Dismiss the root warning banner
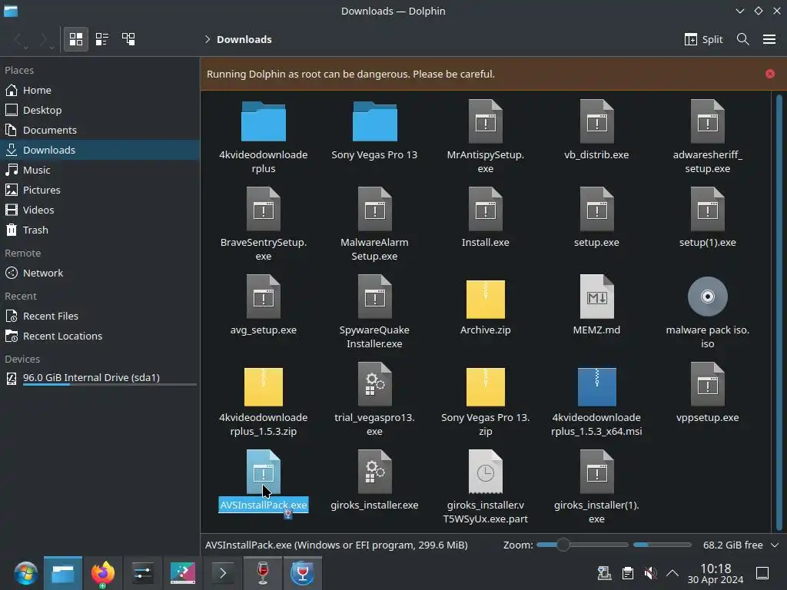Viewport: 787px width, 590px height. [x=770, y=74]
